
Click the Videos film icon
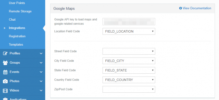pyautogui.click(x=5, y=90)
